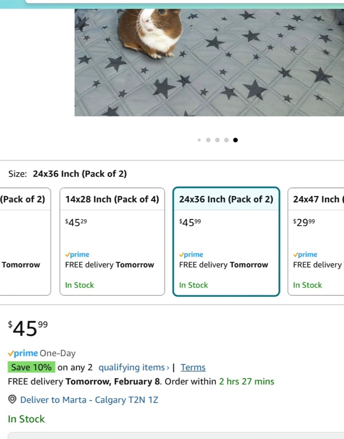Tap the prime logo beside One-Day

[23, 353]
